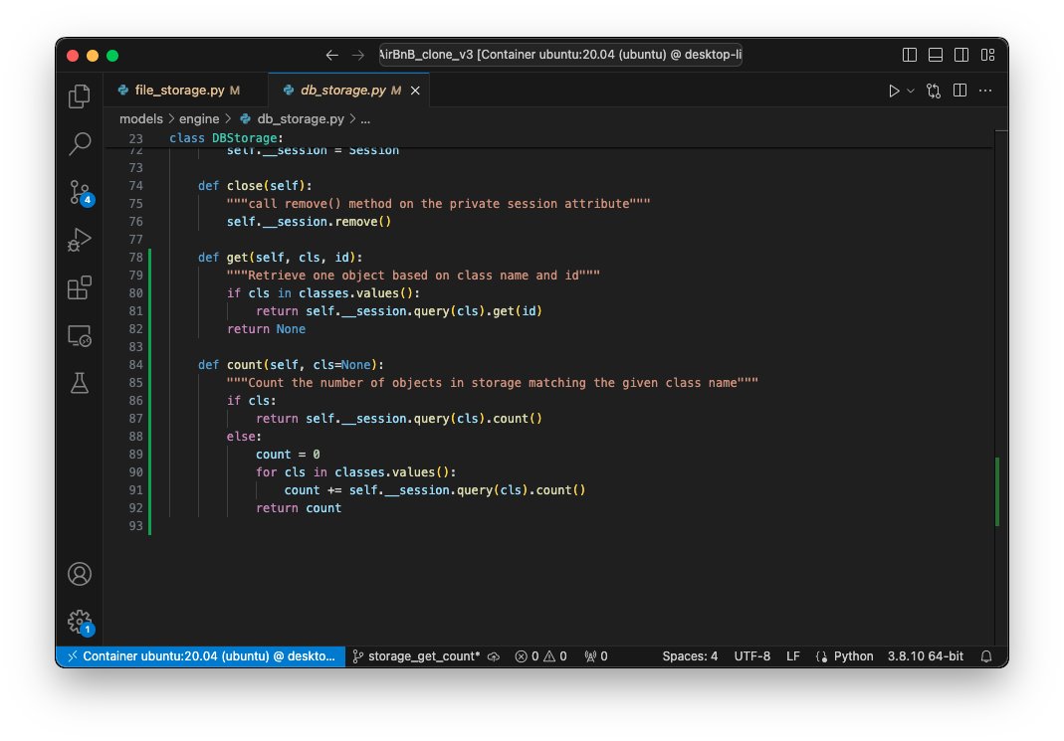Open Run and Debug view

80,240
